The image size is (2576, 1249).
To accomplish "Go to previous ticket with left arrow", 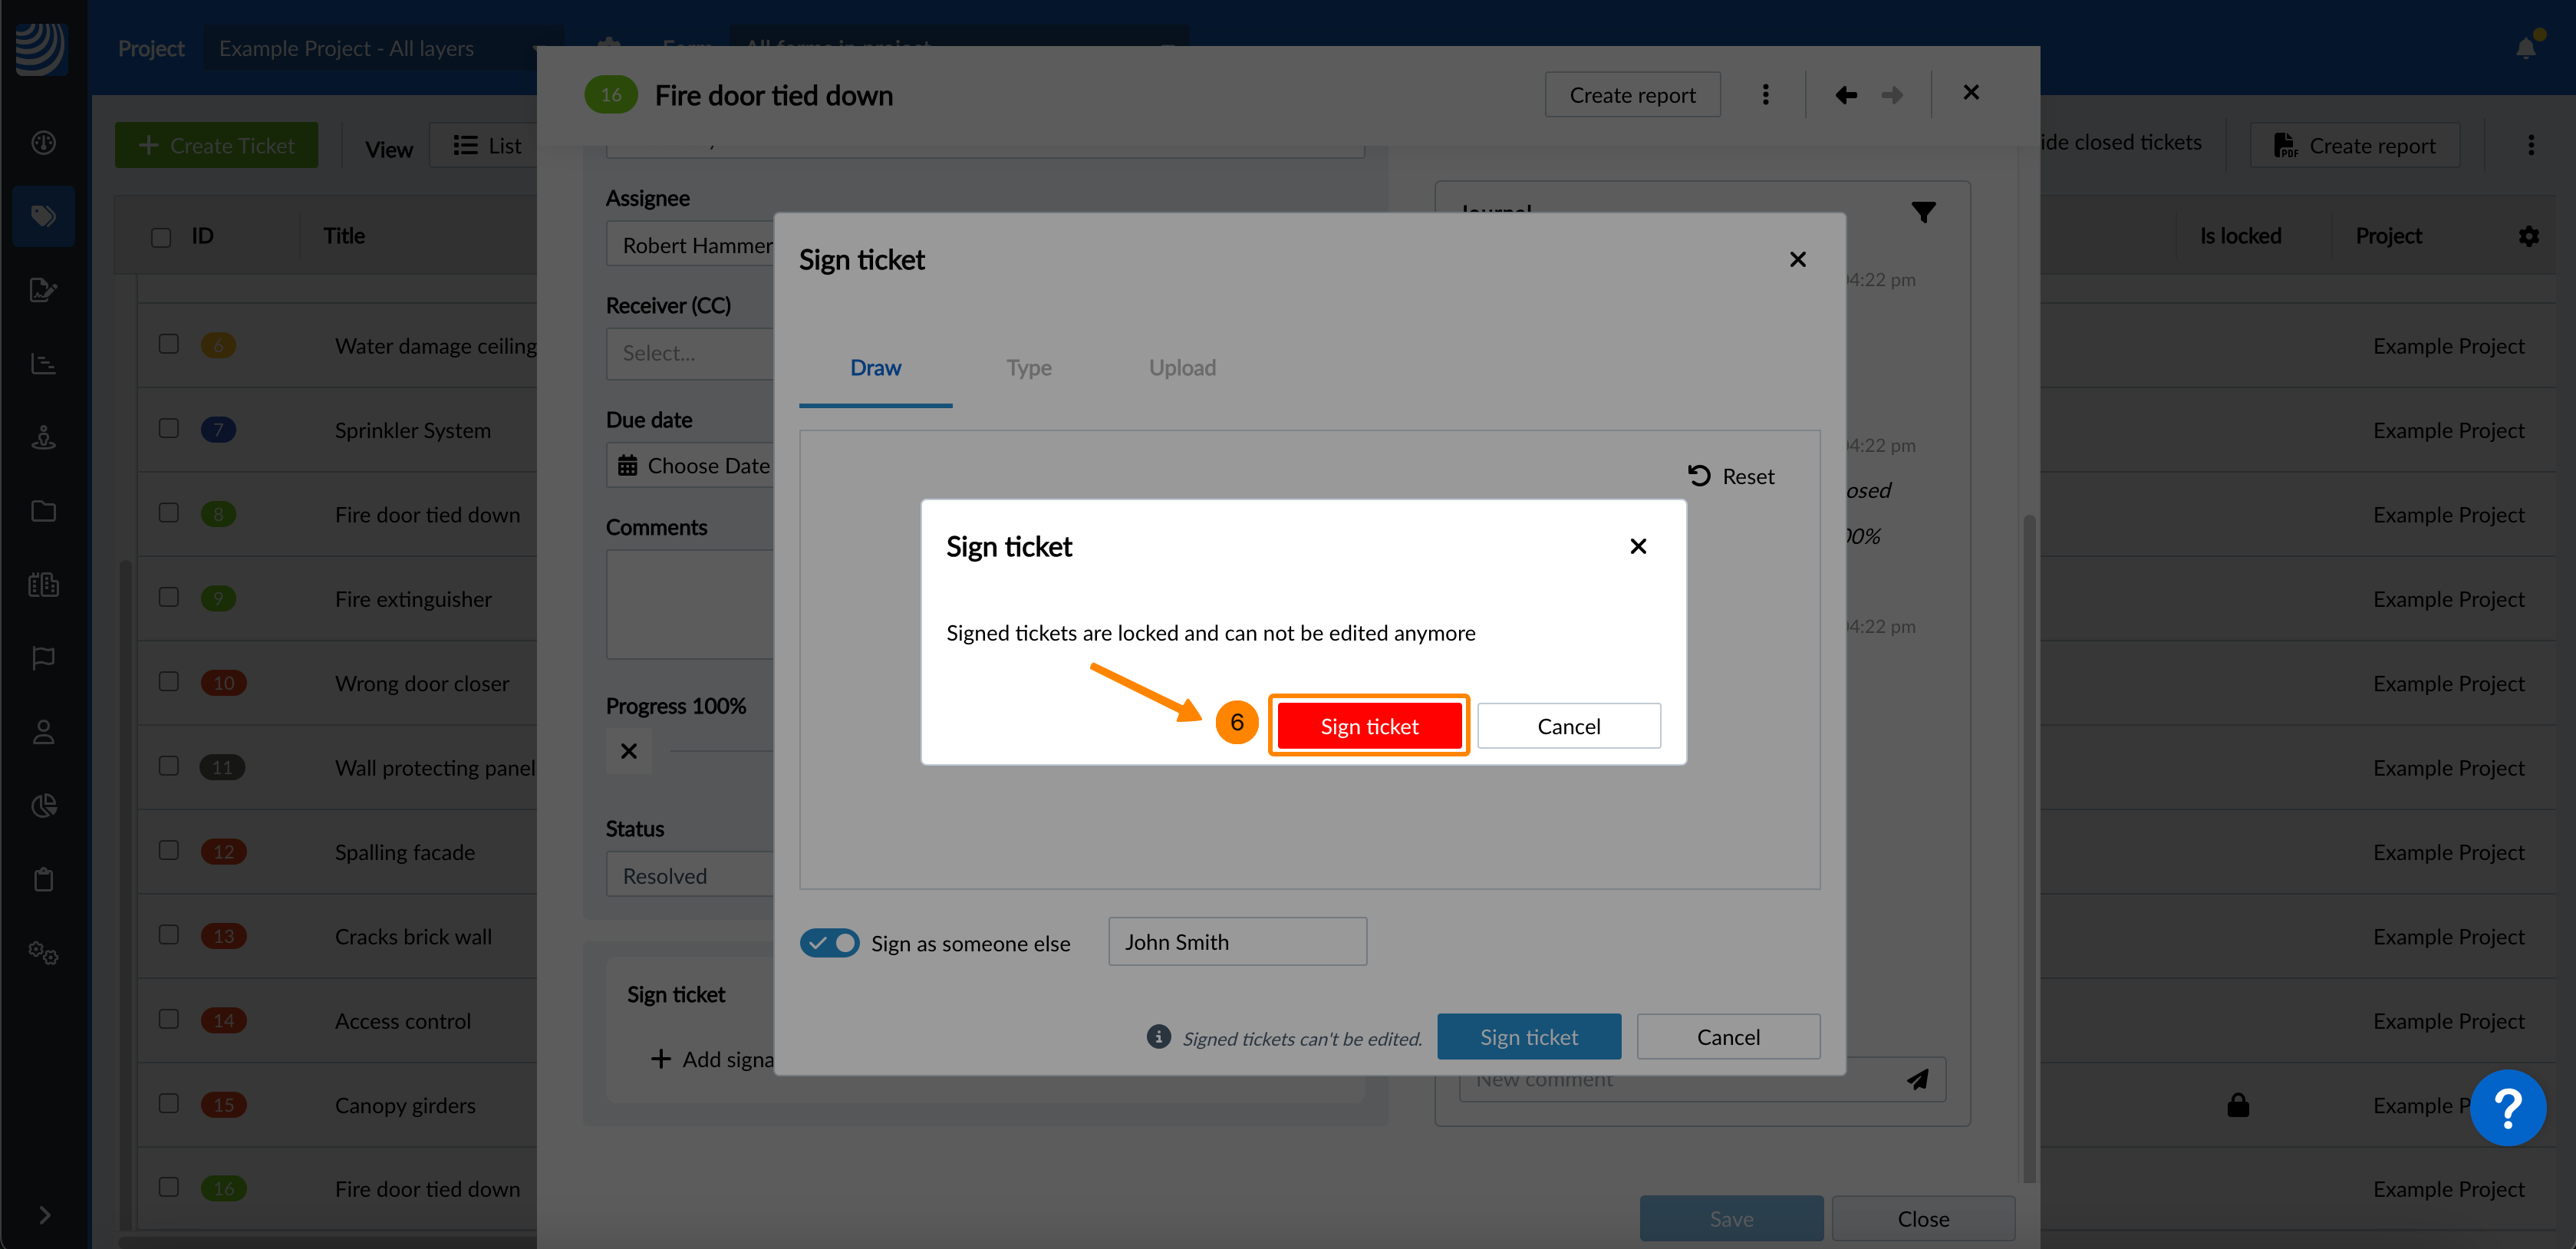I will click(x=1846, y=95).
